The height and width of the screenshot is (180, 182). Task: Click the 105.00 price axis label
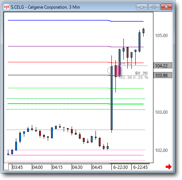click(161, 36)
